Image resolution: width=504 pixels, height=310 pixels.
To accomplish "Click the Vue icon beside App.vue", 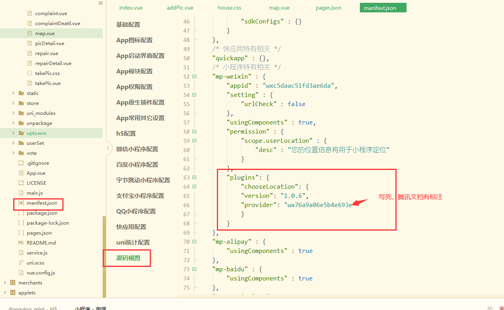I will point(21,173).
